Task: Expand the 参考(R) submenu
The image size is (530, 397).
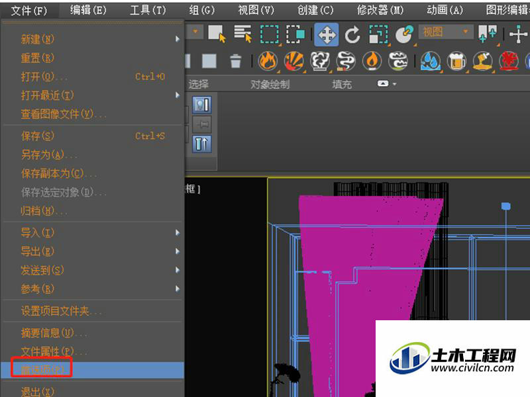Action: [92, 289]
